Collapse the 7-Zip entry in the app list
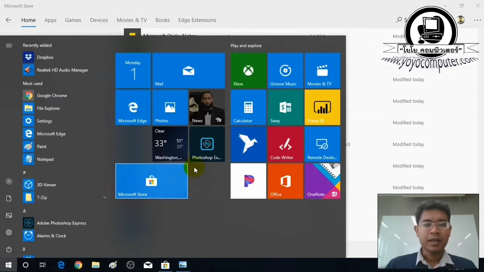Screen dimensions: 484x272 104,197
